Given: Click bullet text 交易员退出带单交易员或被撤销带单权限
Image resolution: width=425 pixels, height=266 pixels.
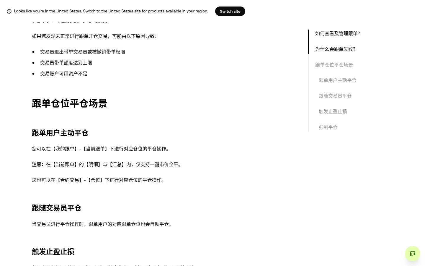Looking at the screenshot, I should pos(83,52).
